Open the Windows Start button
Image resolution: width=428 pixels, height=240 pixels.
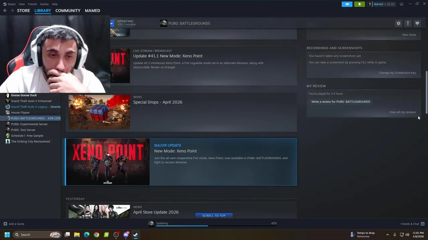click(x=7, y=235)
